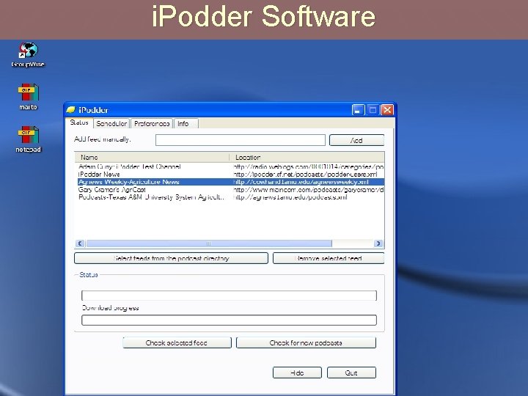Click the Quit button

(x=351, y=373)
